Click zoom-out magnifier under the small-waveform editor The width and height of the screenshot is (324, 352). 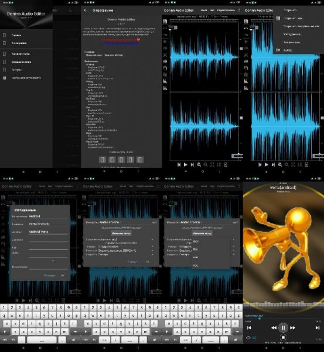tap(206, 164)
